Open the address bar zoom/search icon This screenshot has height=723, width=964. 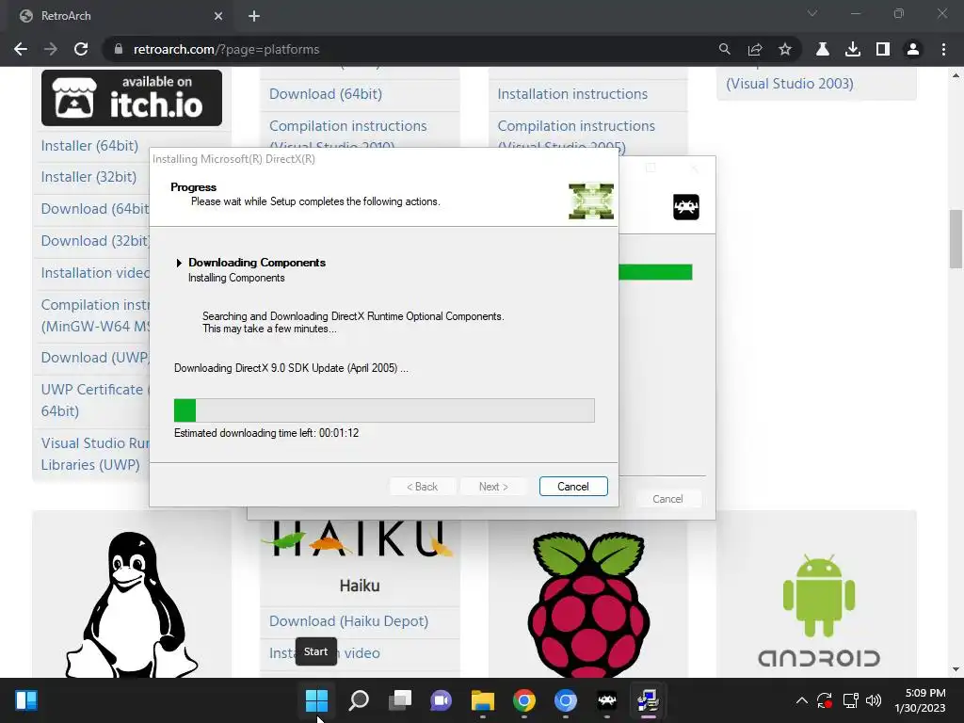tap(724, 49)
